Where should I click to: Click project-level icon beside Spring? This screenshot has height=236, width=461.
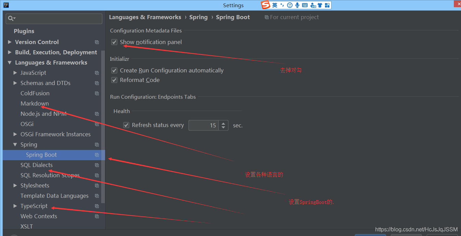[97, 144]
